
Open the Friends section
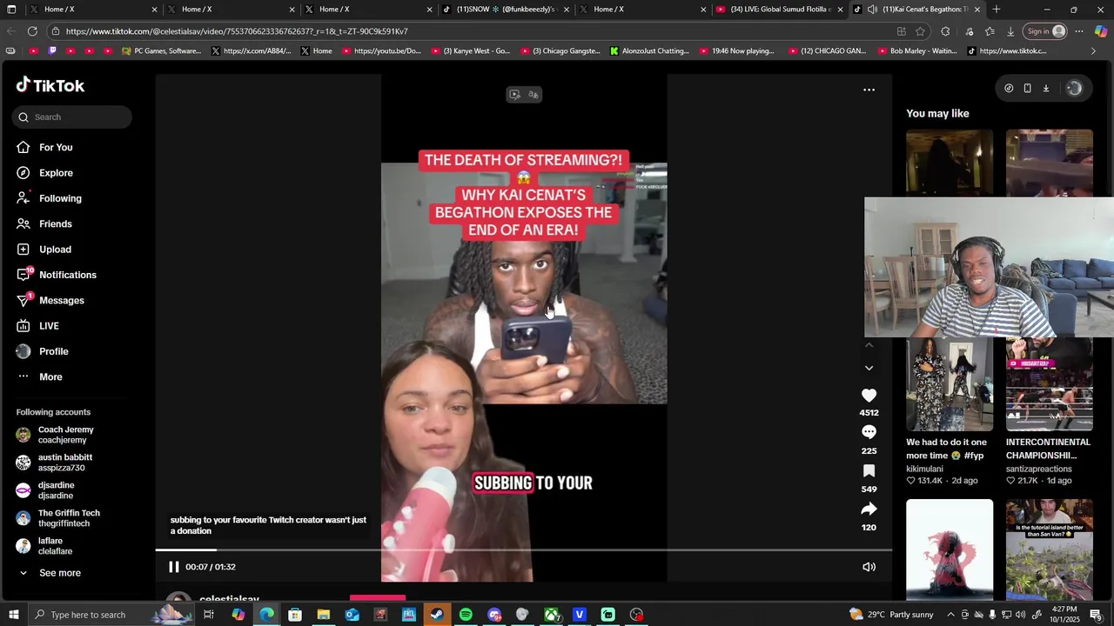44,224
